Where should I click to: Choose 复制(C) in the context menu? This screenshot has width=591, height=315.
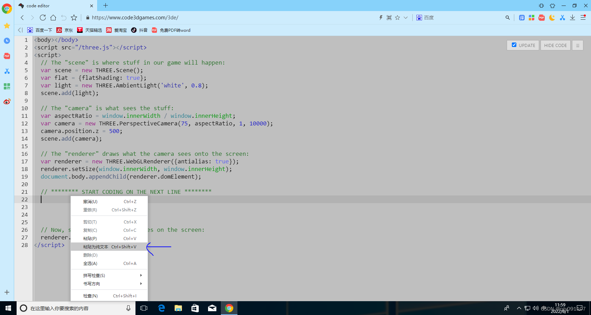[109, 230]
